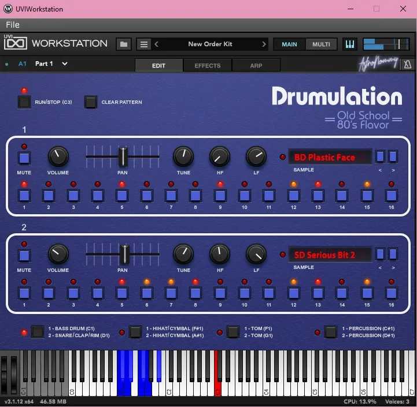
Task: Click the Voices: 3 status readout
Action: click(397, 401)
